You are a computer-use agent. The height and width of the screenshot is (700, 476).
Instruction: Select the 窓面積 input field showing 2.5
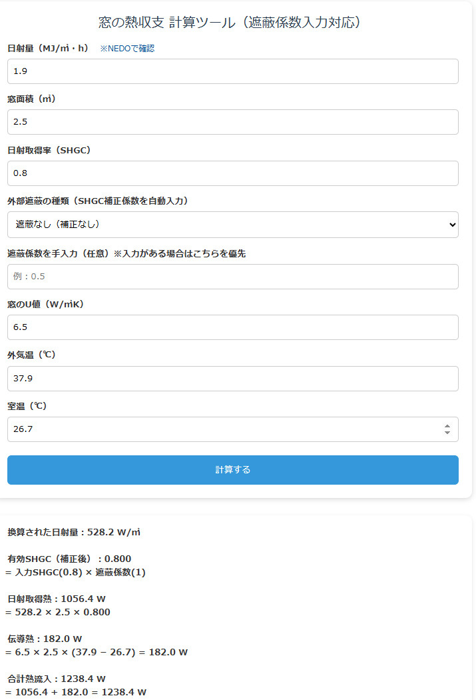(232, 122)
